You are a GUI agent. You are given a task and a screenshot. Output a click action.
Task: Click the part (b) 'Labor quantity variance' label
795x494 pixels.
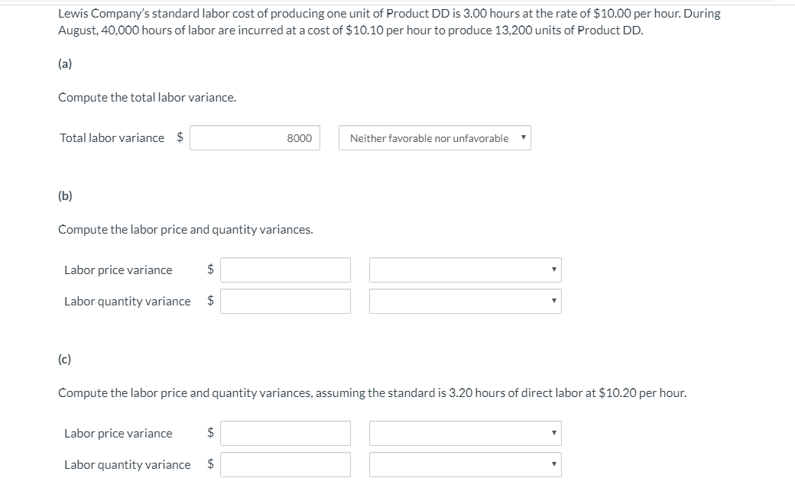tap(128, 302)
